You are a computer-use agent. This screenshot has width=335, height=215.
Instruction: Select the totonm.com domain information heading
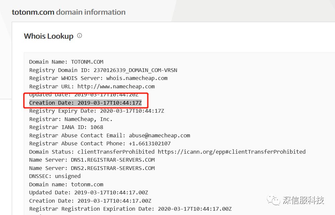pos(68,12)
